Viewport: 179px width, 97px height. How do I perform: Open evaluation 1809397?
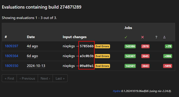click(x=11, y=46)
